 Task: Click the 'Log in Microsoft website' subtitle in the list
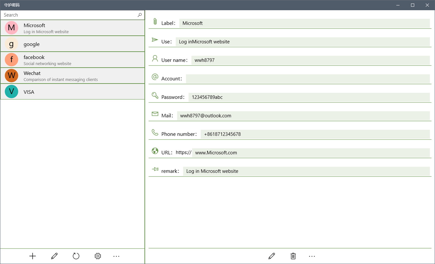point(46,32)
